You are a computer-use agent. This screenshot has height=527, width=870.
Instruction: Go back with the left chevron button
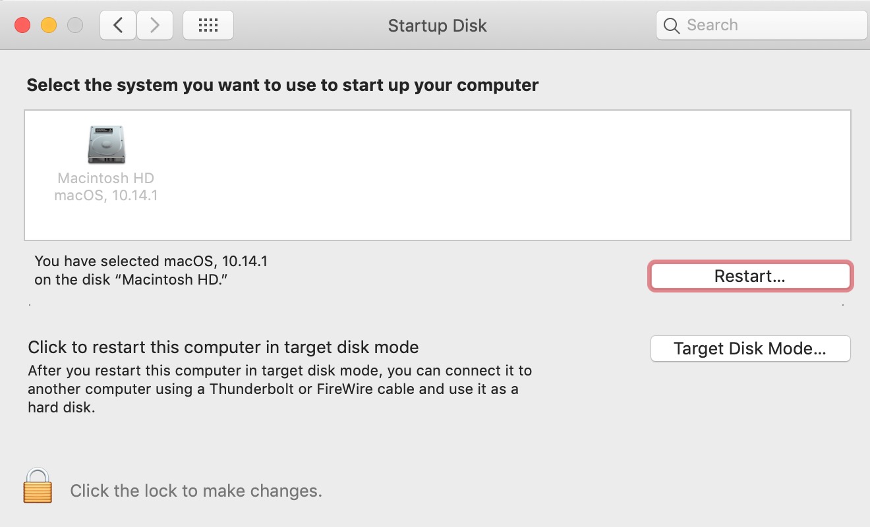[x=118, y=25]
